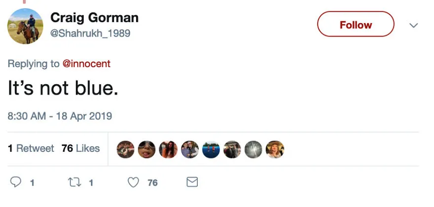
Task: Click first liker avatar in row
Action: click(x=125, y=149)
